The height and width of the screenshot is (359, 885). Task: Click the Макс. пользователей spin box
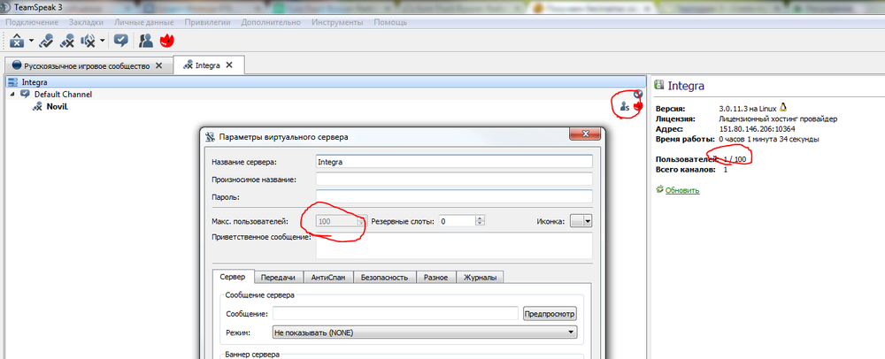tap(341, 221)
